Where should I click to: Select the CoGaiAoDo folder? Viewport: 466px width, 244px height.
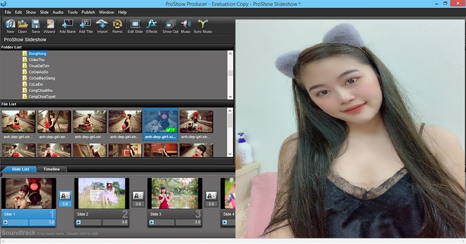39,72
